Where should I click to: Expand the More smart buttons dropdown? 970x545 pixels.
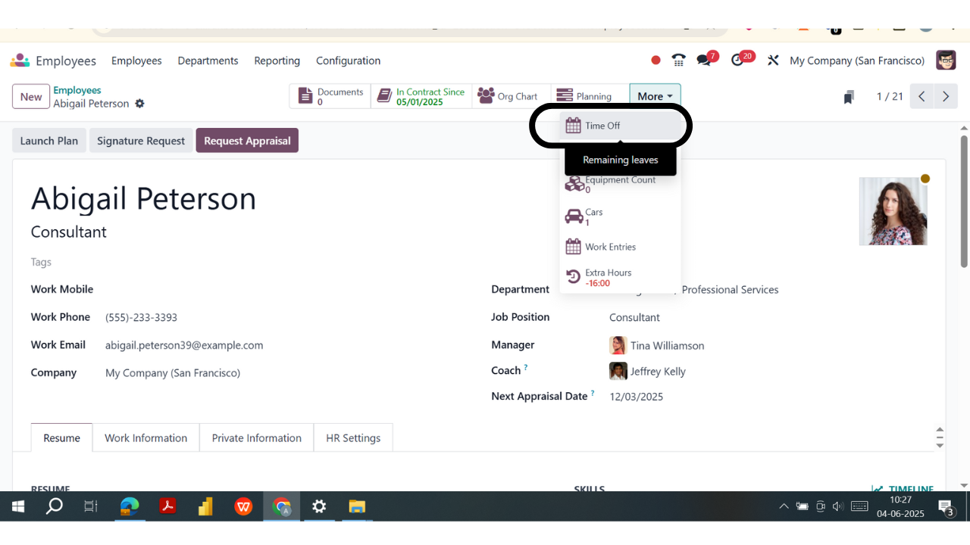coord(655,96)
